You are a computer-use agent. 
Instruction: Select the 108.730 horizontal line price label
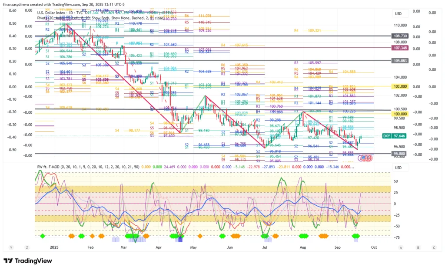coord(400,36)
